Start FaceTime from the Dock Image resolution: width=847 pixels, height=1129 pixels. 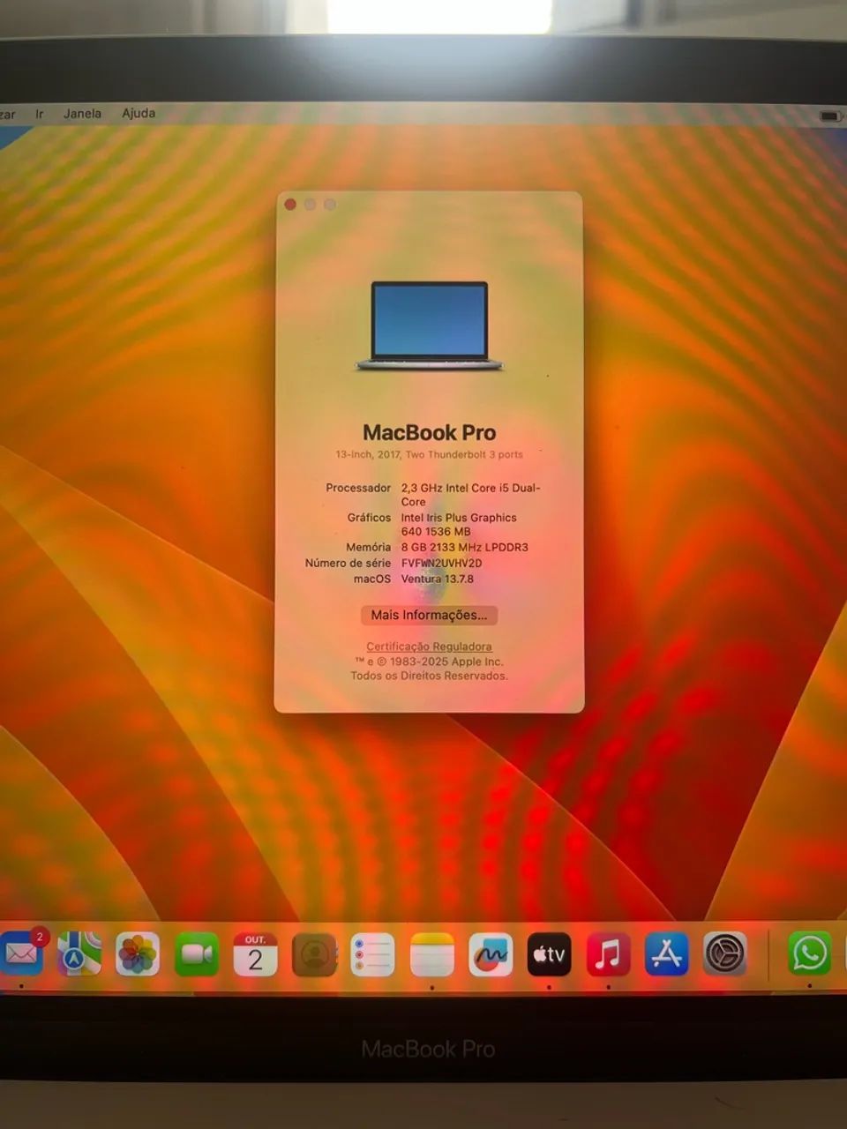pyautogui.click(x=197, y=953)
